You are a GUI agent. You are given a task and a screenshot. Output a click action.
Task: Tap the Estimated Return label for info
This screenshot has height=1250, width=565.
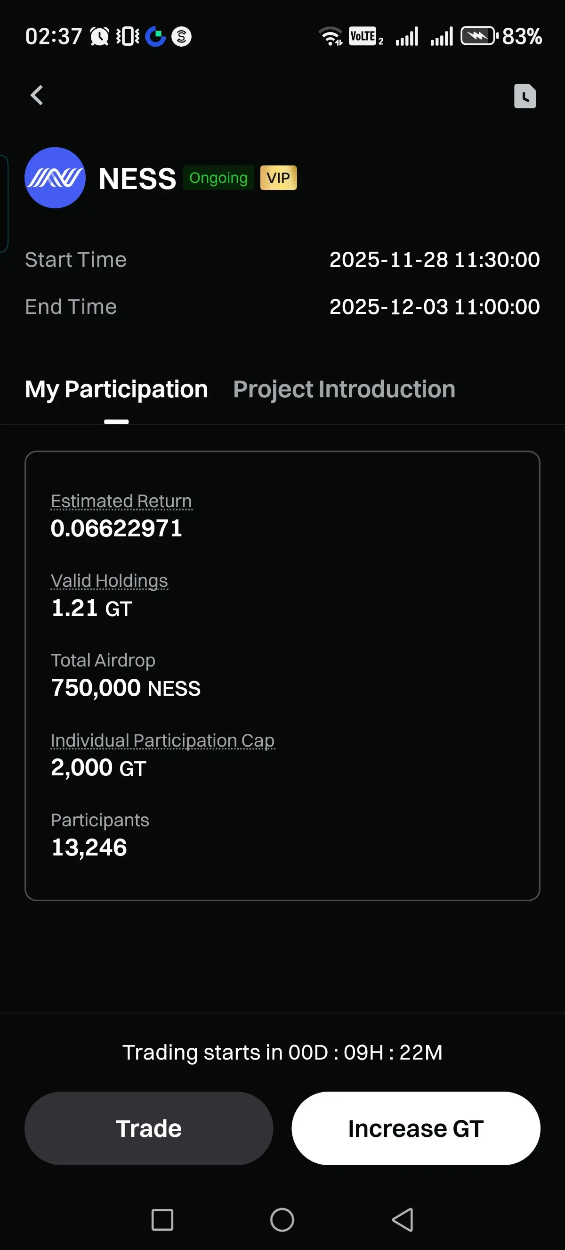121,501
